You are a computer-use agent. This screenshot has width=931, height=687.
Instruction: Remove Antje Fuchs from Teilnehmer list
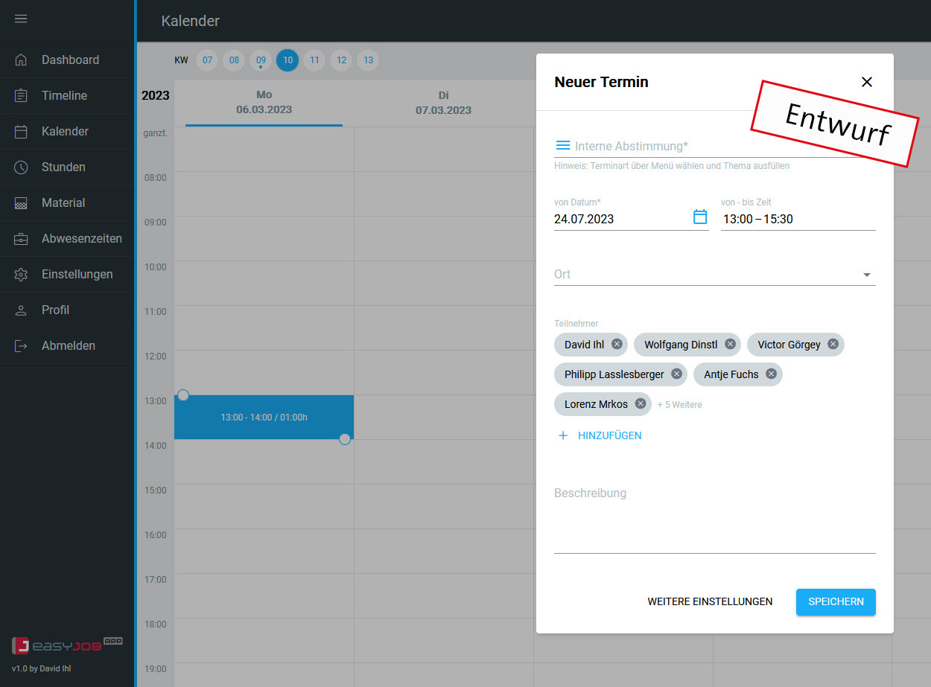(x=771, y=374)
